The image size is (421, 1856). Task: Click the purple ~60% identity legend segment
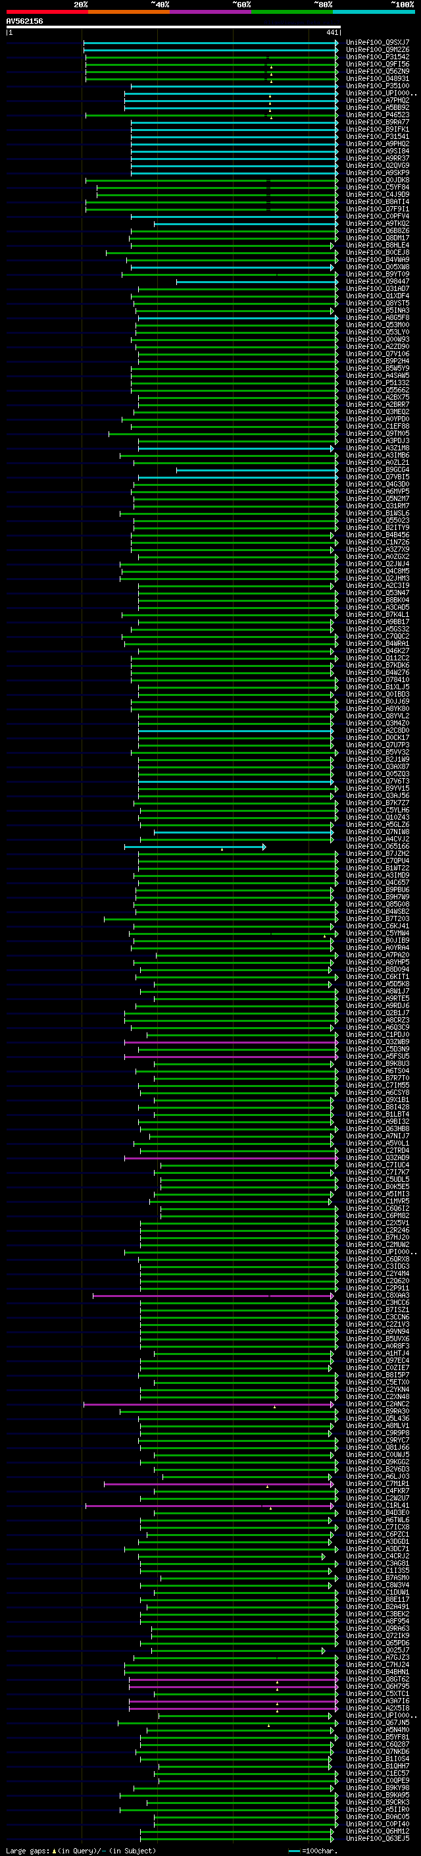(x=211, y=12)
